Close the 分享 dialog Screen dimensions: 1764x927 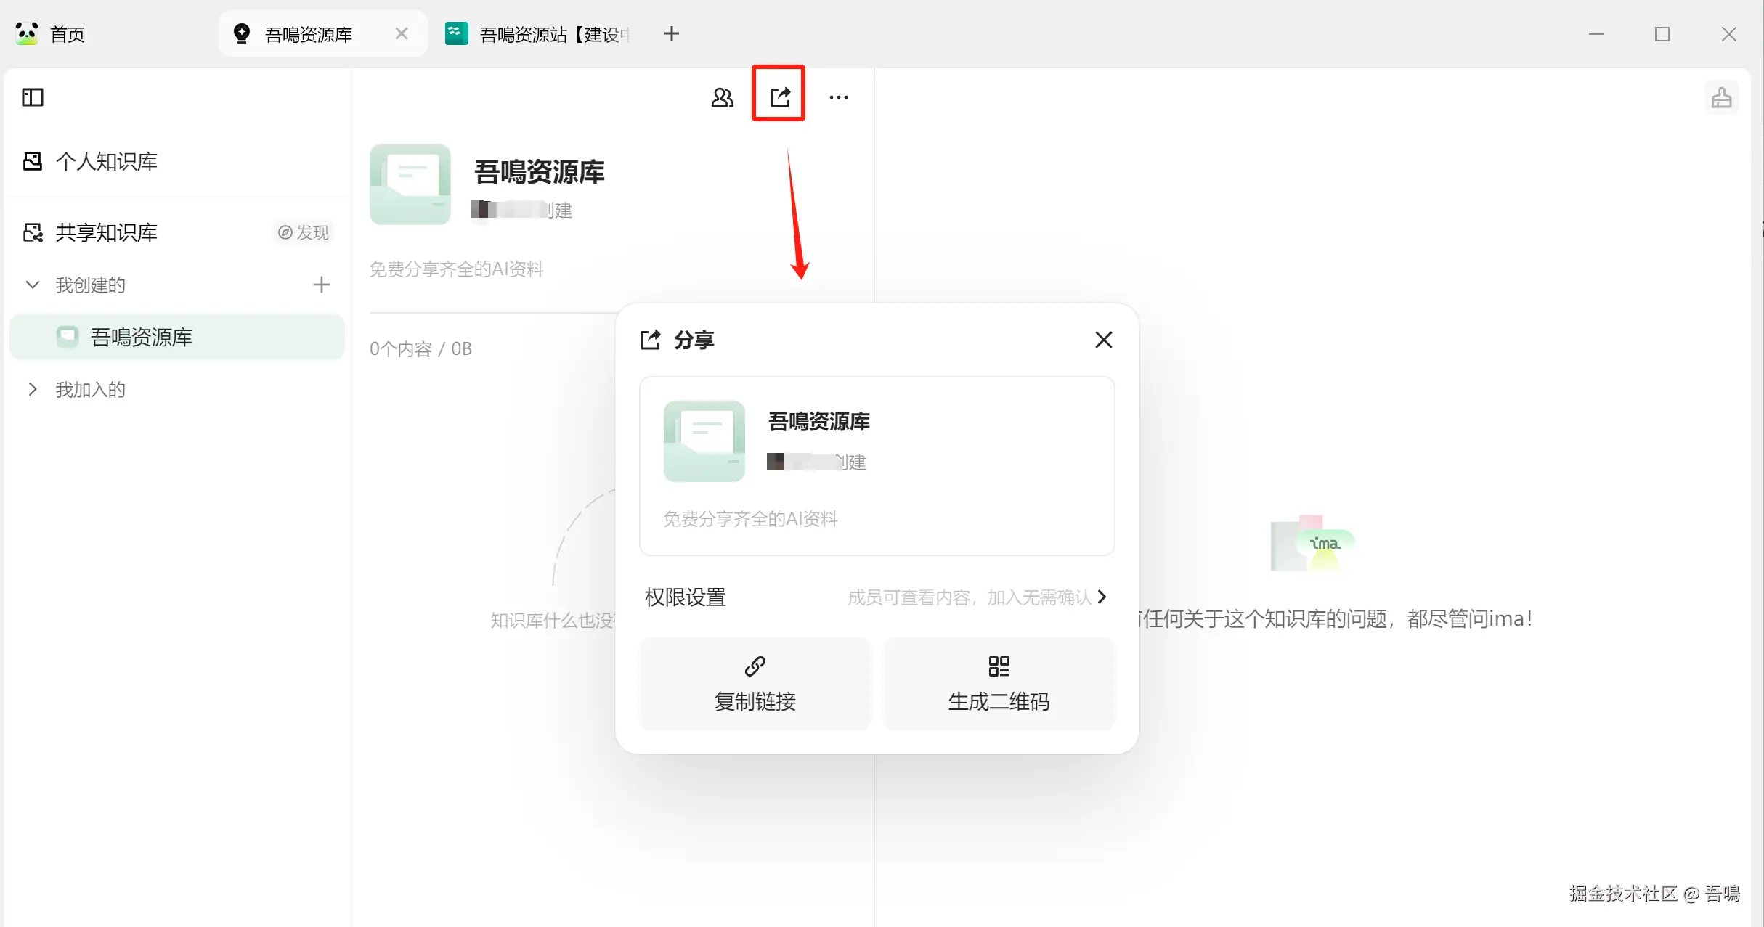click(1103, 340)
